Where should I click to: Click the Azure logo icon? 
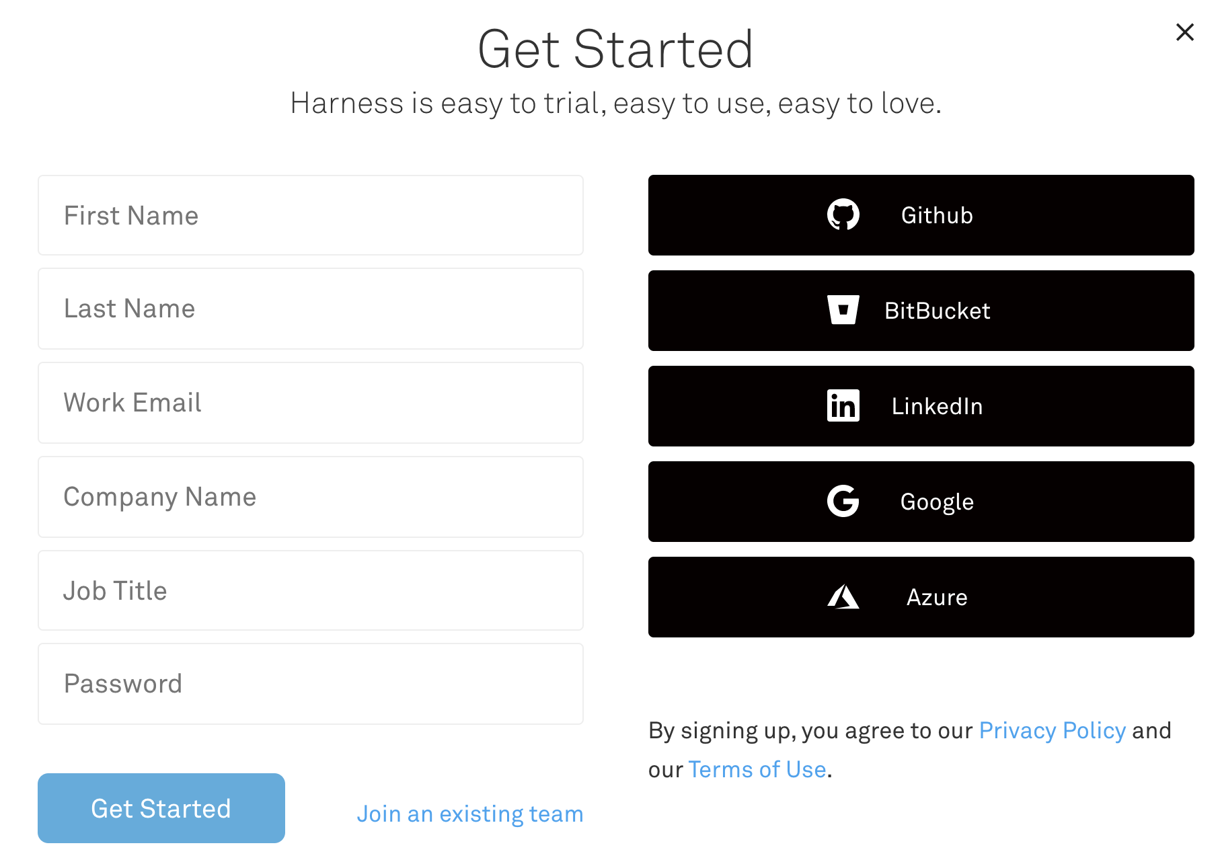[x=843, y=596]
